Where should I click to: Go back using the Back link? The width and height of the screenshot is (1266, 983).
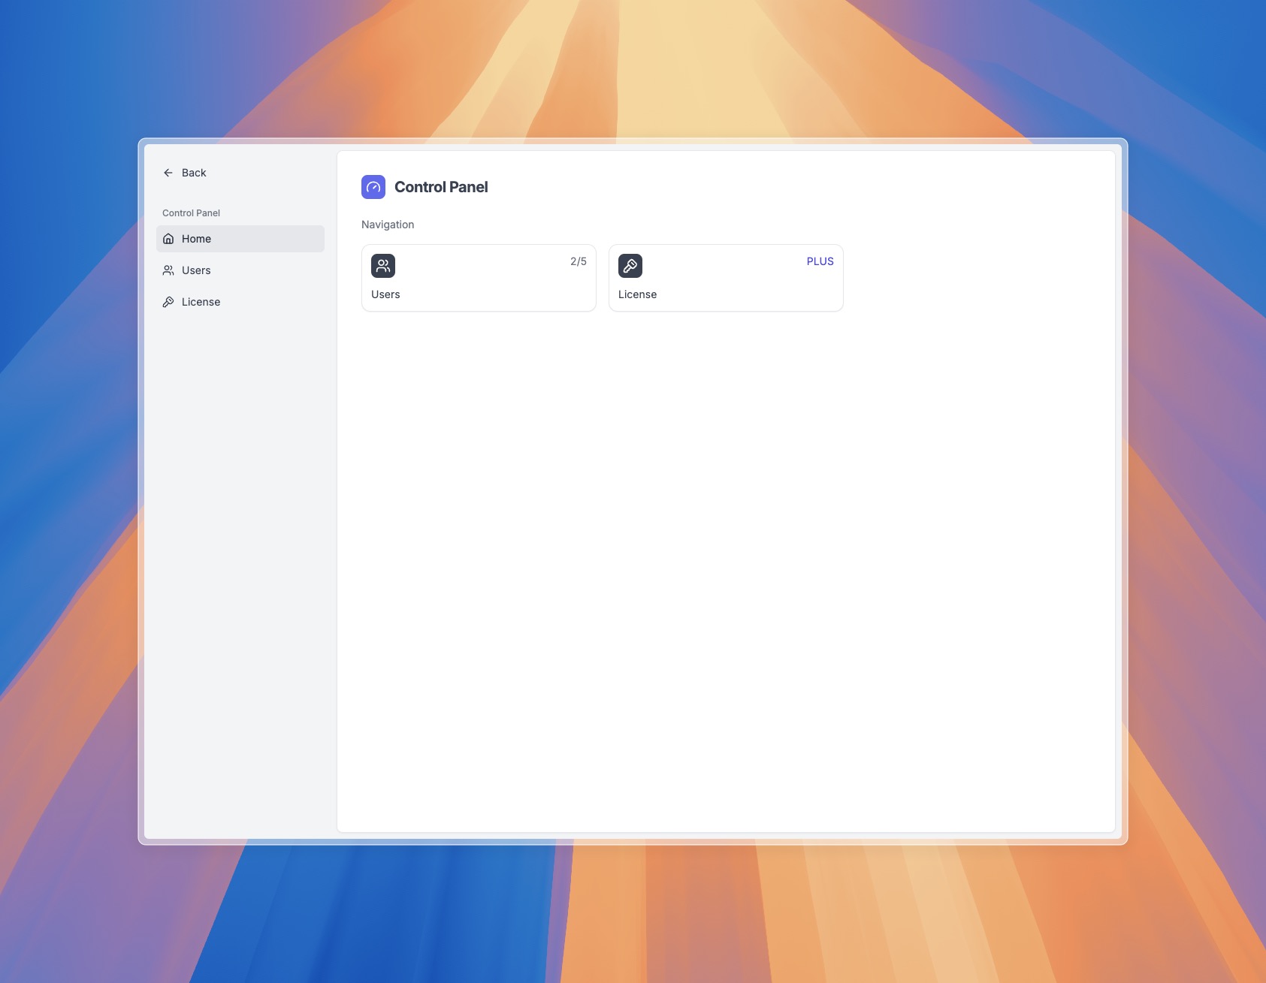[x=185, y=173]
